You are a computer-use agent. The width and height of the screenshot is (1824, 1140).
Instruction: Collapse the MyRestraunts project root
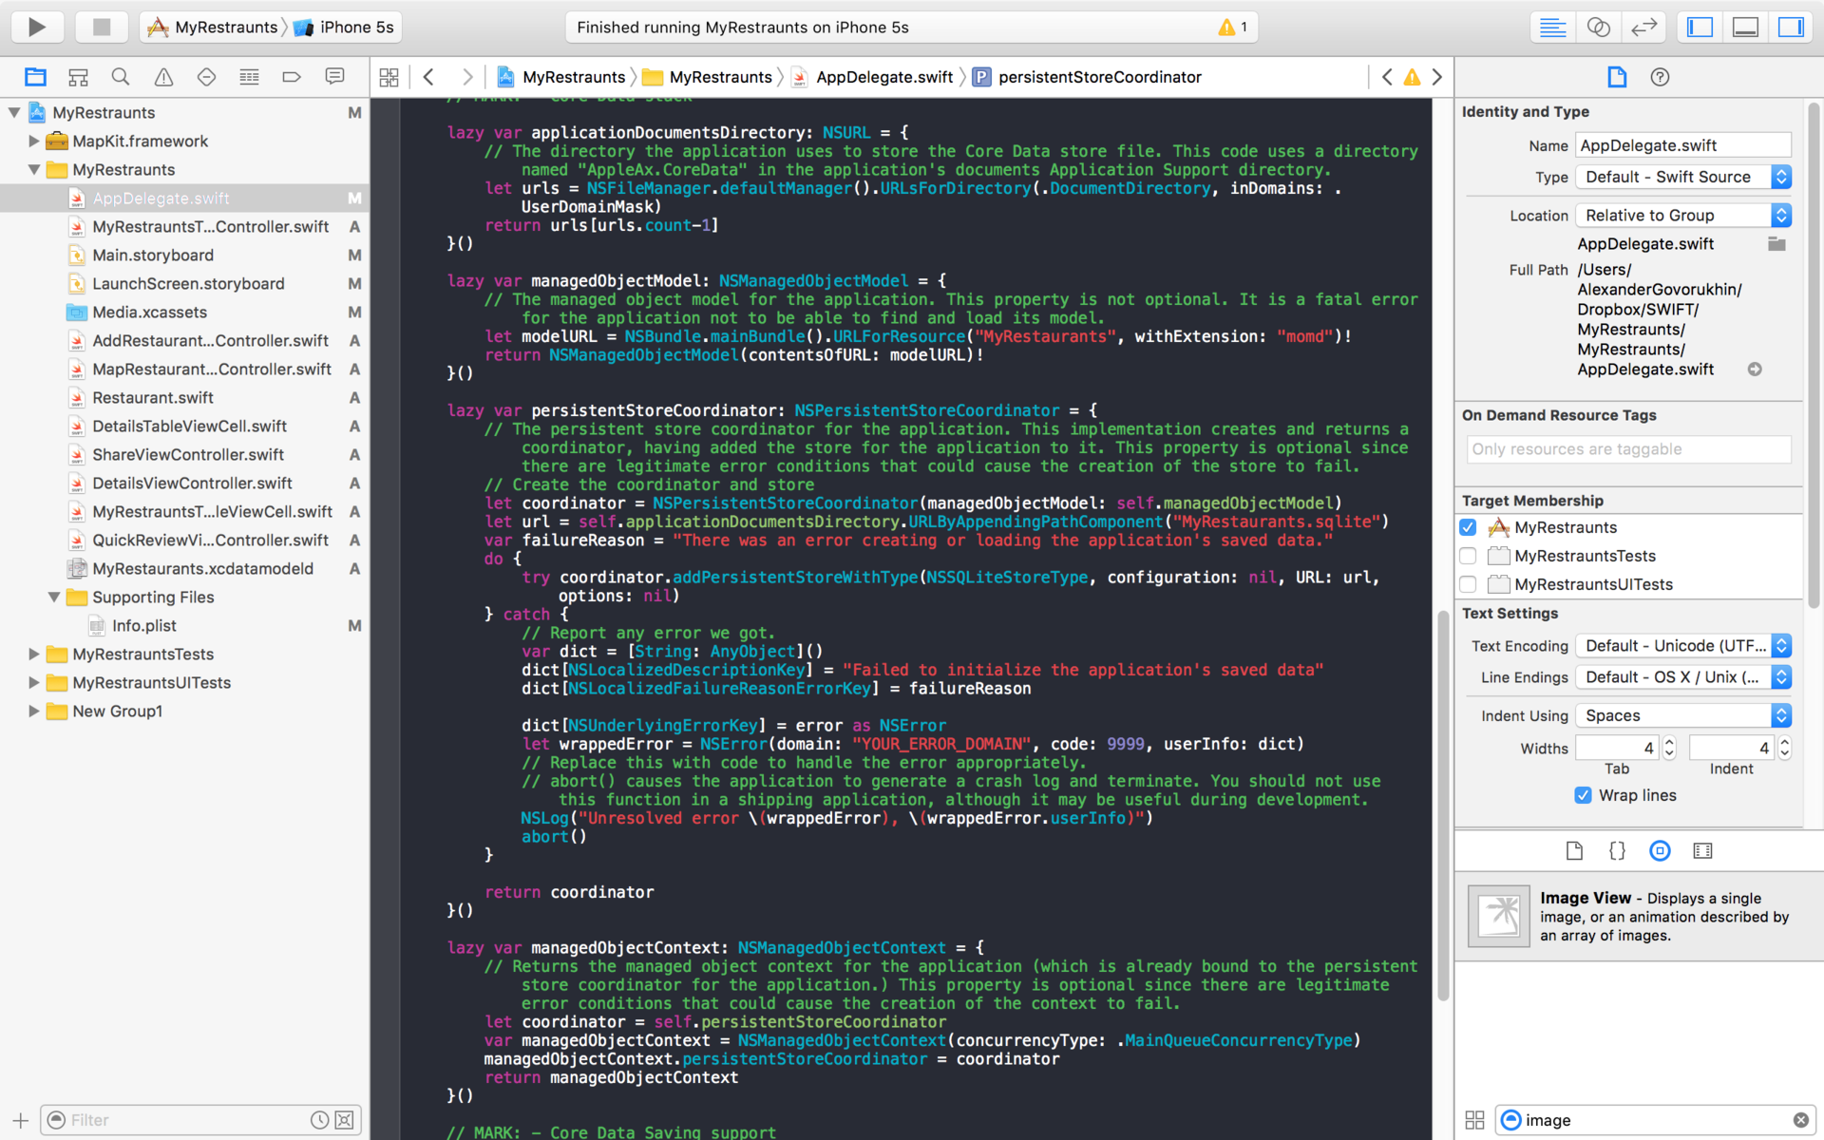14,112
